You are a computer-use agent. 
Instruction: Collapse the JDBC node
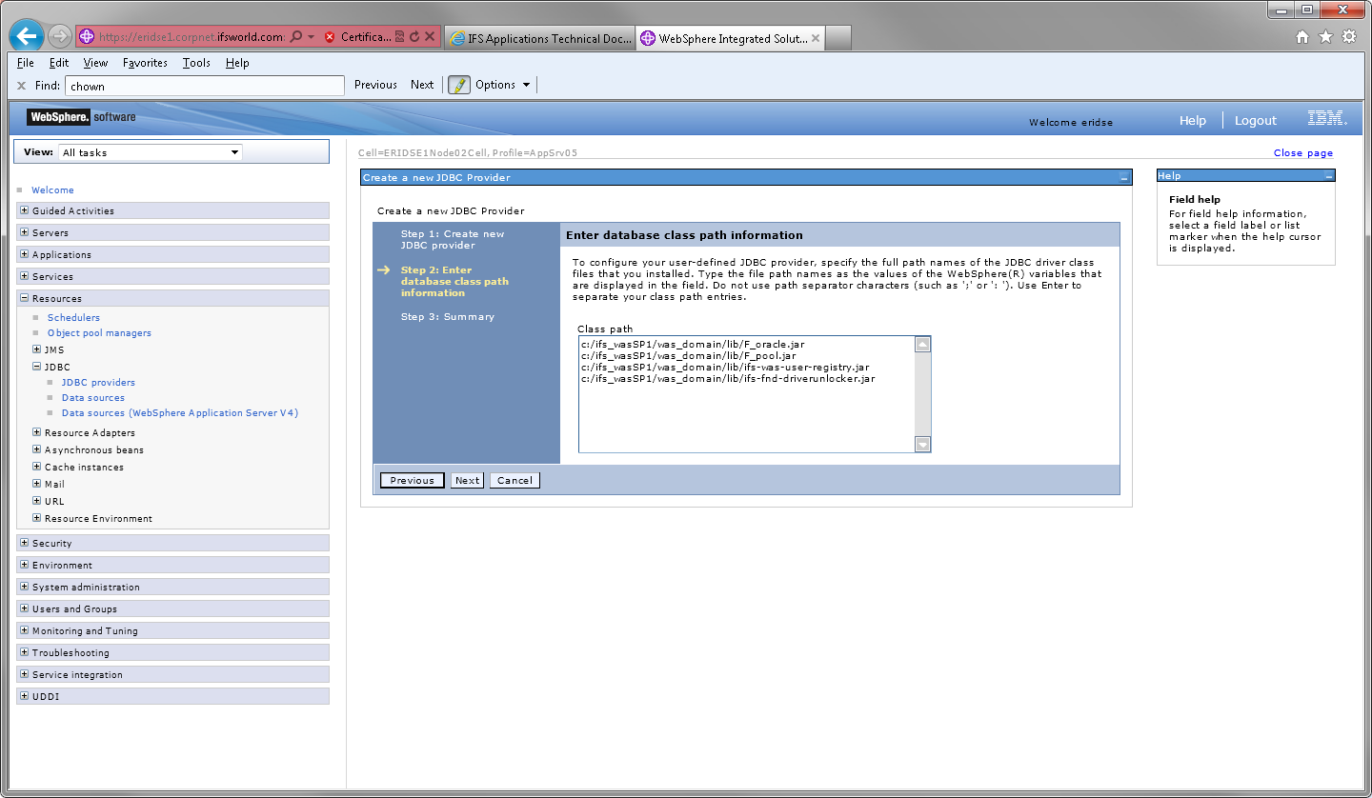tap(37, 367)
